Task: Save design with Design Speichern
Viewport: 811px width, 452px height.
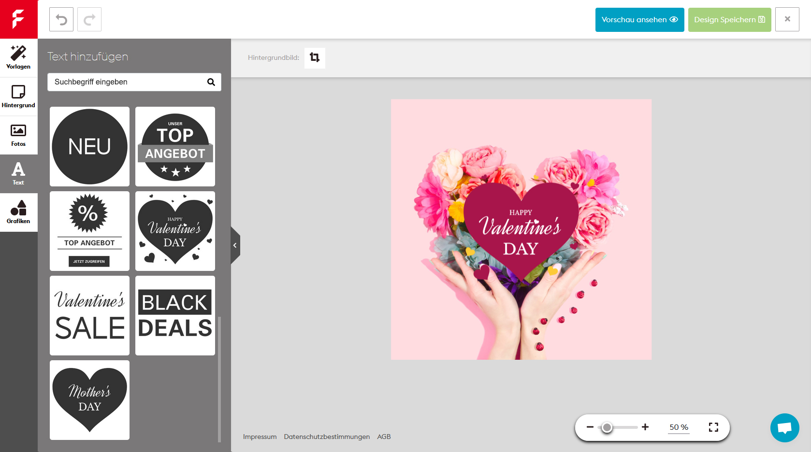Action: pos(729,20)
